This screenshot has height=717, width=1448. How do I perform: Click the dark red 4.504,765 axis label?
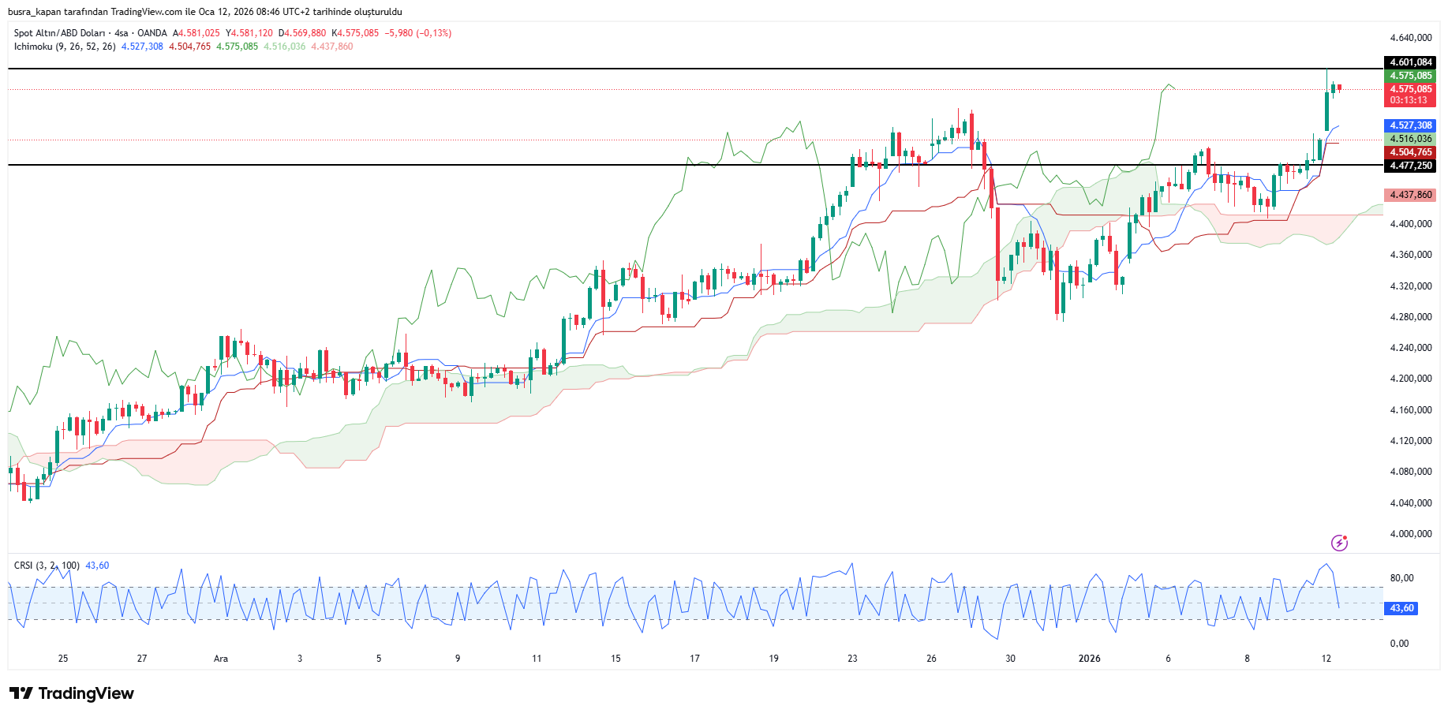pyautogui.click(x=1410, y=152)
